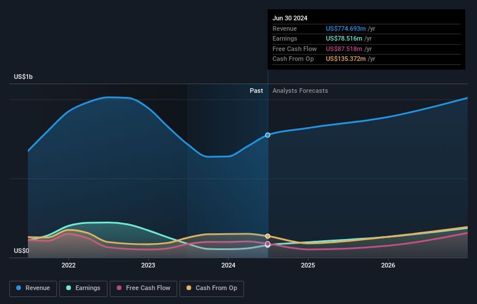Click the 2025 x-axis label
Screen dimensions: 477x304
[x=308, y=266]
